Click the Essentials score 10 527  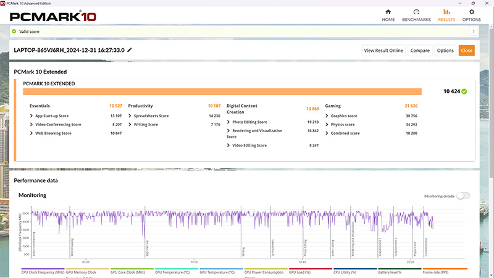pos(115,106)
